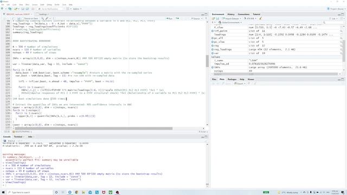Open the File menu
The image size is (347, 195).
[x=3, y=5]
